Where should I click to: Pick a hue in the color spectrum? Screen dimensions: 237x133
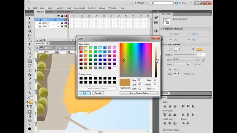click(x=136, y=60)
